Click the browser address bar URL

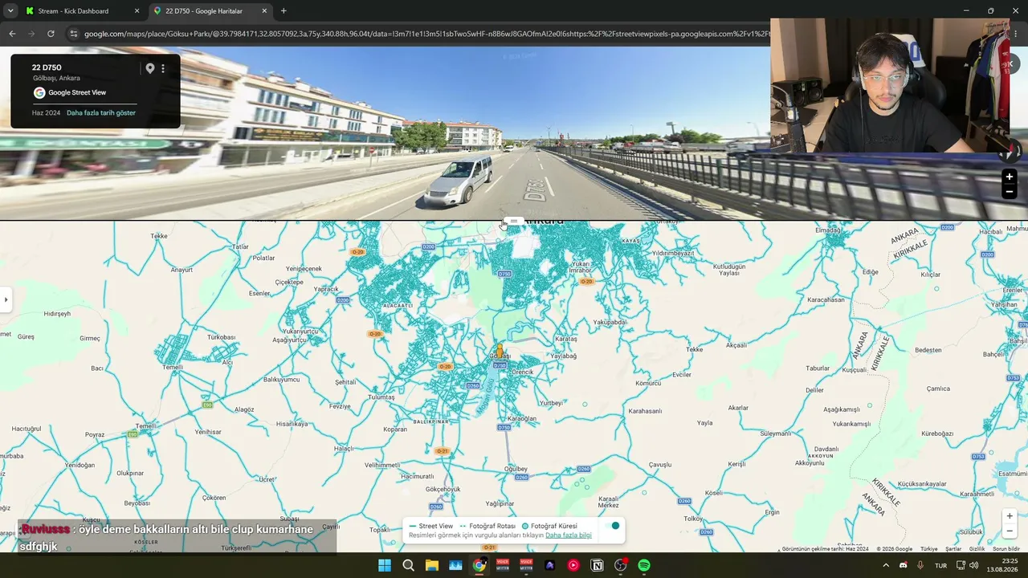pos(426,34)
